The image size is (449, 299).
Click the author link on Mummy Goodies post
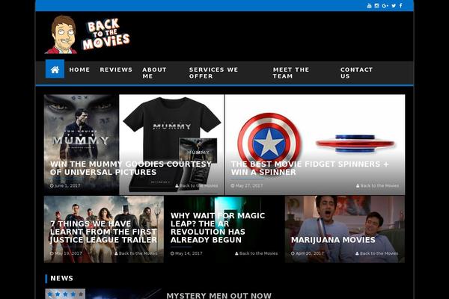pyautogui.click(x=196, y=185)
